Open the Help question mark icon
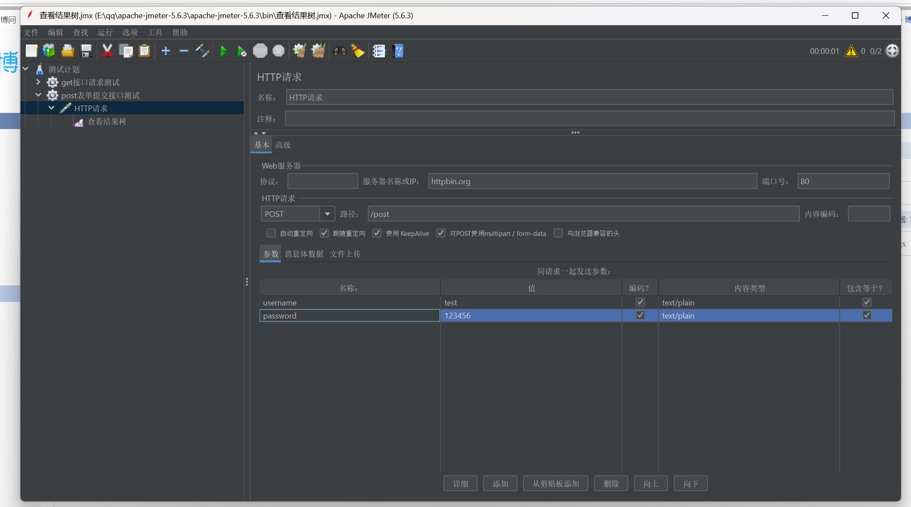The width and height of the screenshot is (911, 507). click(x=398, y=51)
